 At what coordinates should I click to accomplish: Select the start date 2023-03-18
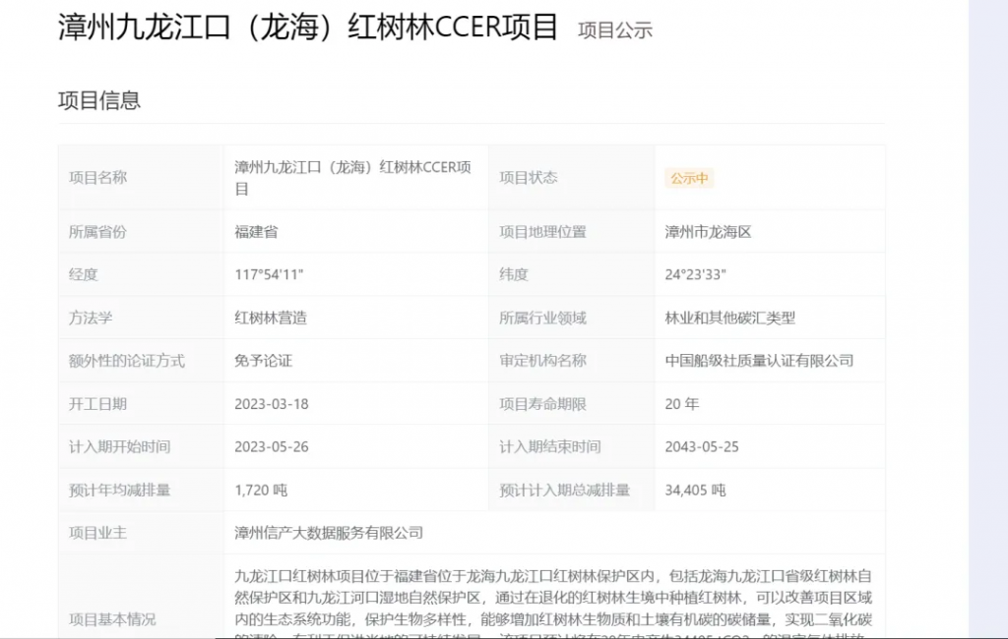pyautogui.click(x=271, y=404)
